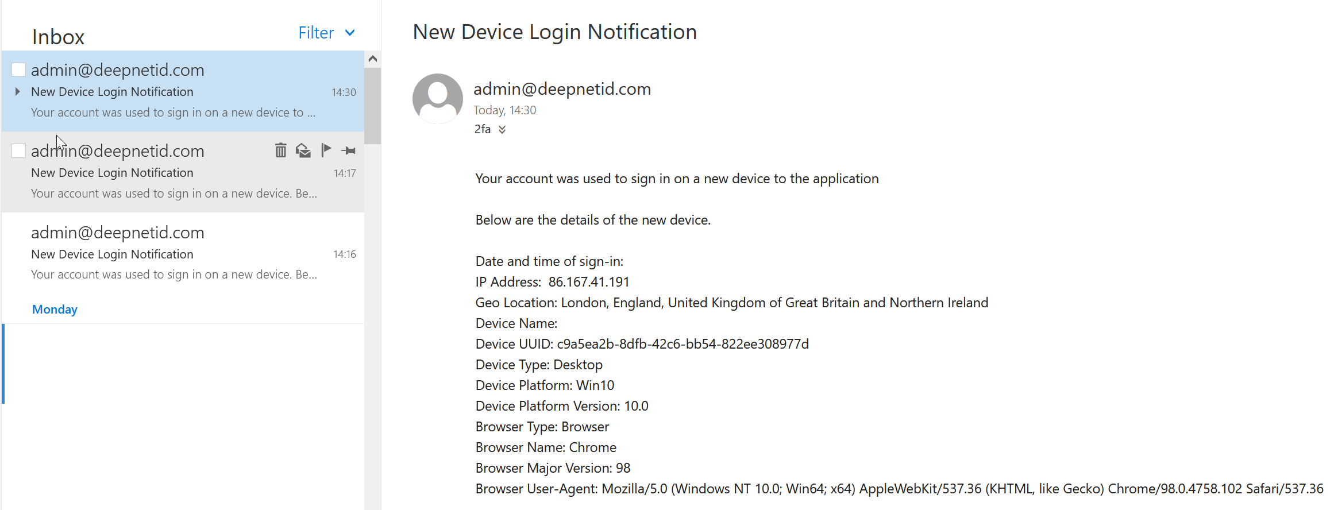The width and height of the screenshot is (1334, 510).
Task: Click the sender avatar in reading pane
Action: coord(438,98)
